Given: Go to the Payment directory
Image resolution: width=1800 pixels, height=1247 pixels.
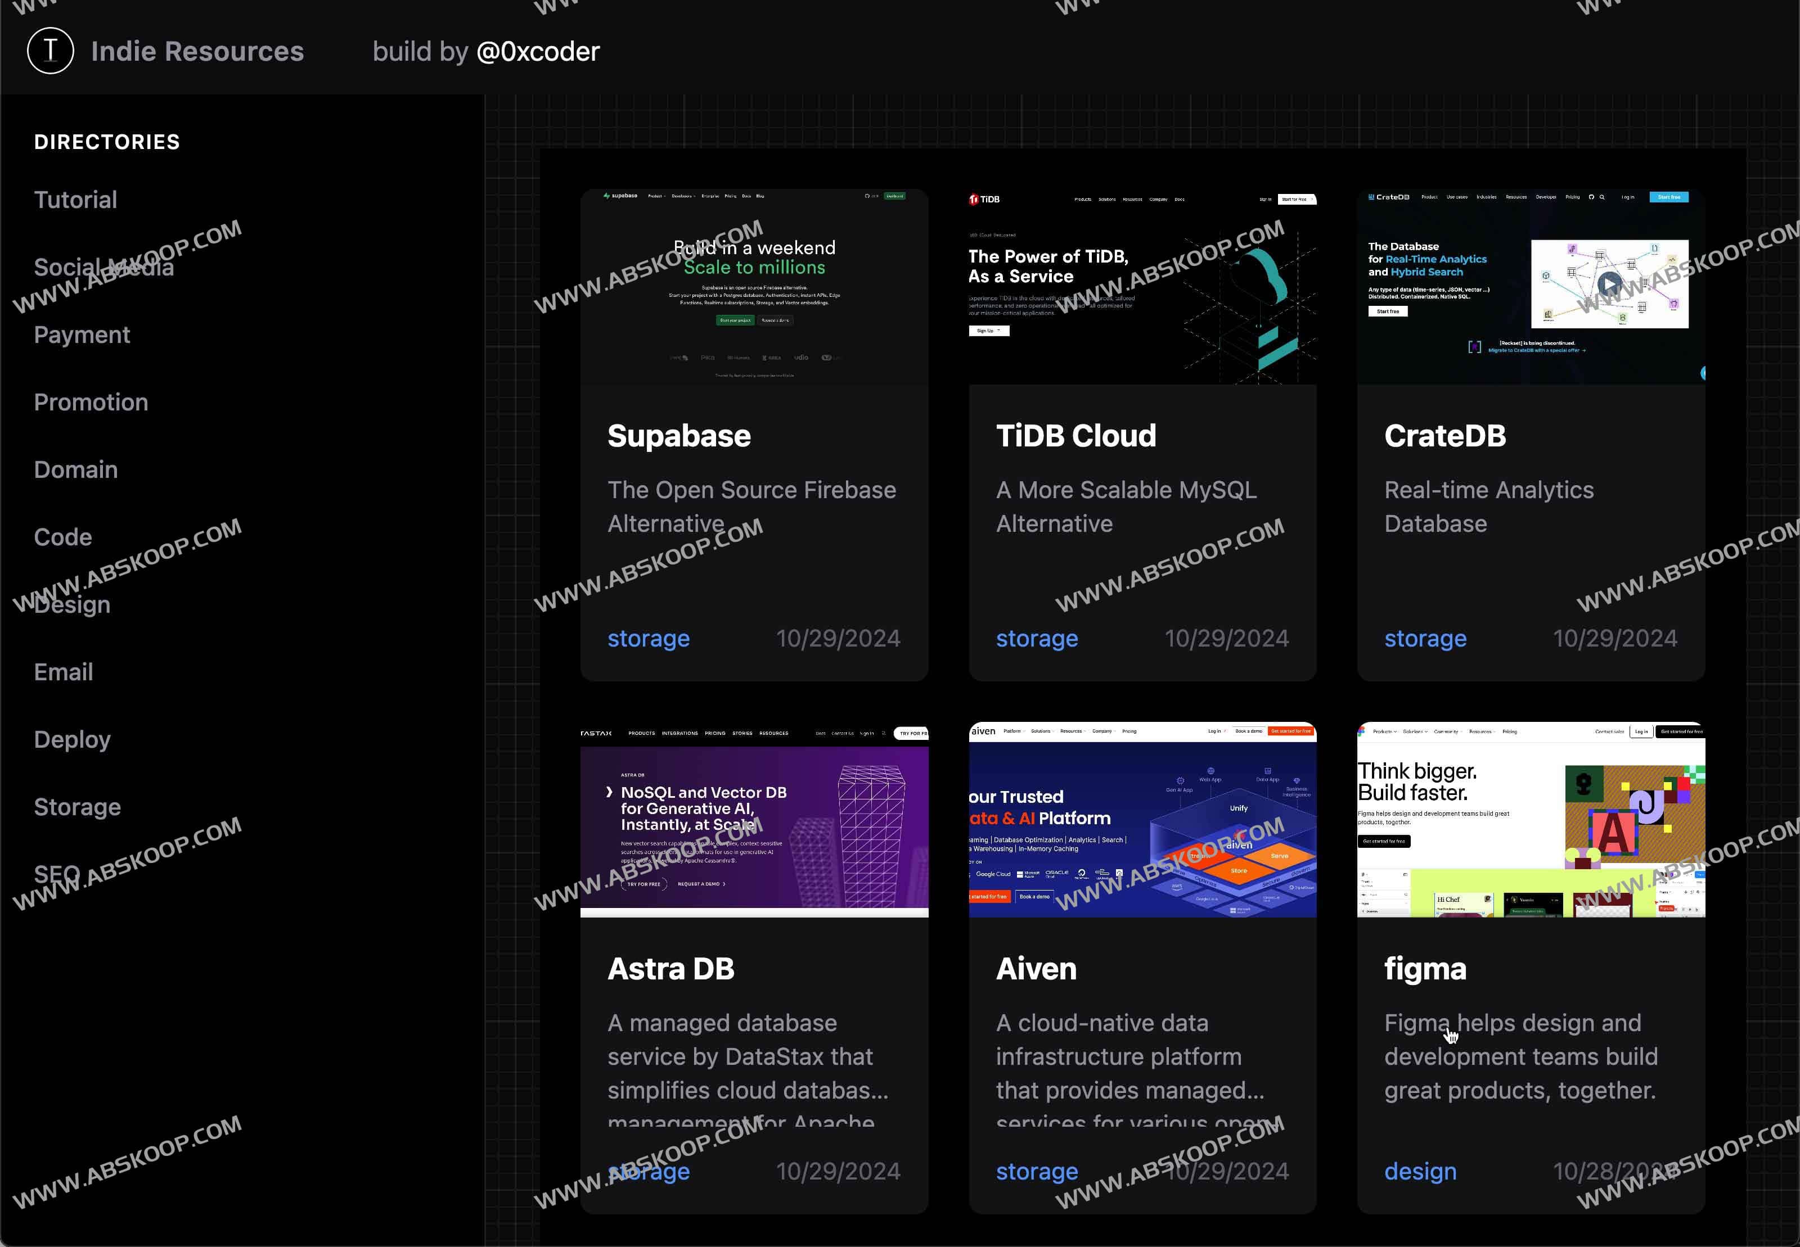Looking at the screenshot, I should 82,335.
